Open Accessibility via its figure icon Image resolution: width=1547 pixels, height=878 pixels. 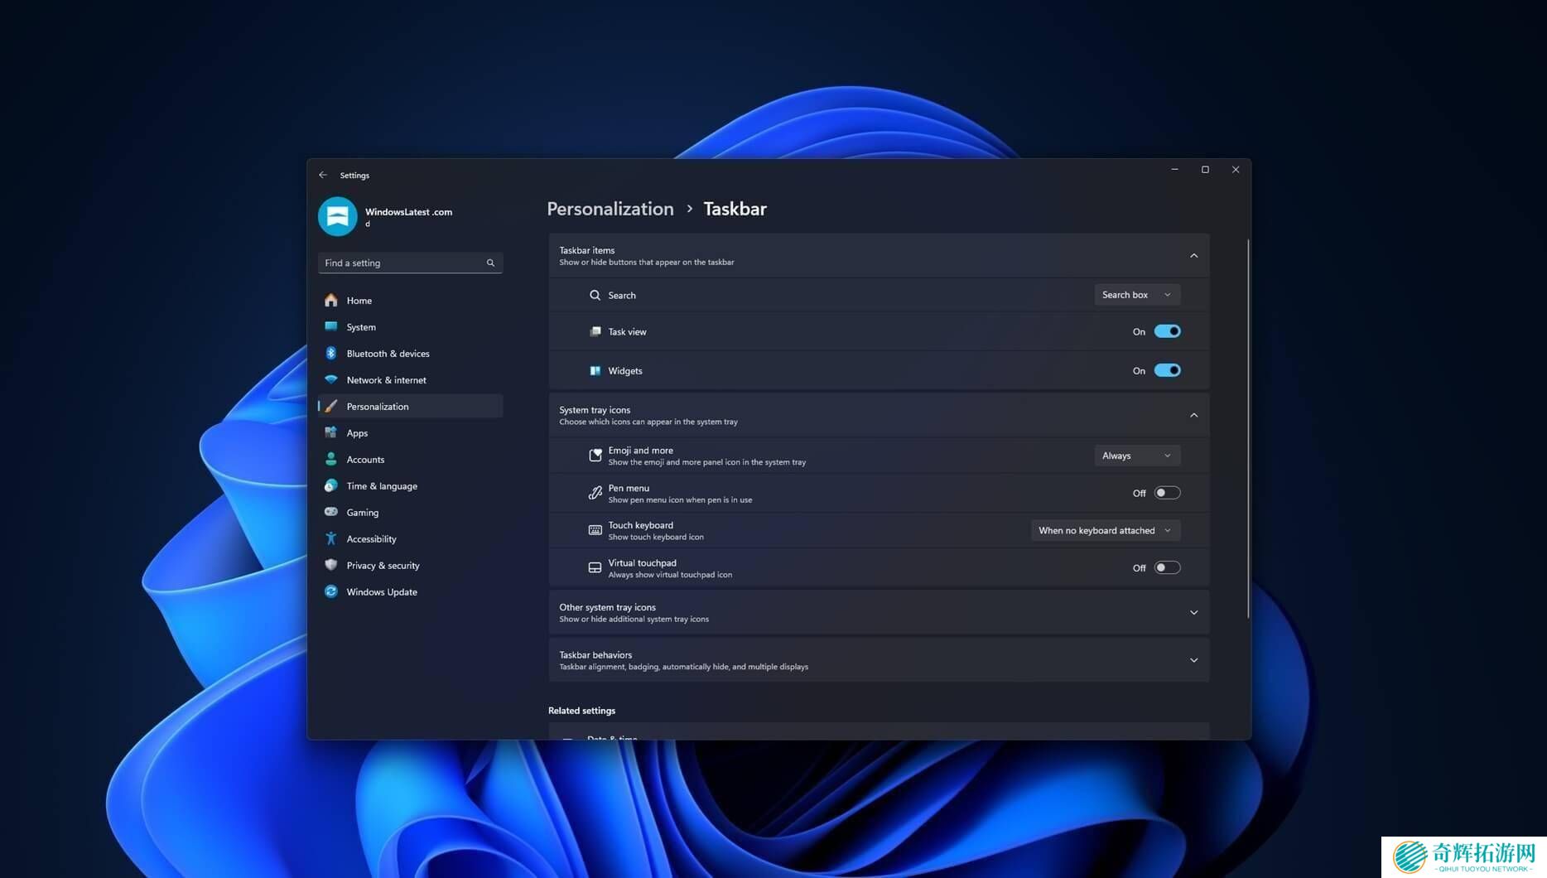[331, 538]
